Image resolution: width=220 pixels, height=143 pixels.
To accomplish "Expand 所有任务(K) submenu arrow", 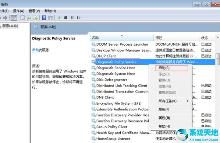I will pyautogui.click(x=188, y=101).
